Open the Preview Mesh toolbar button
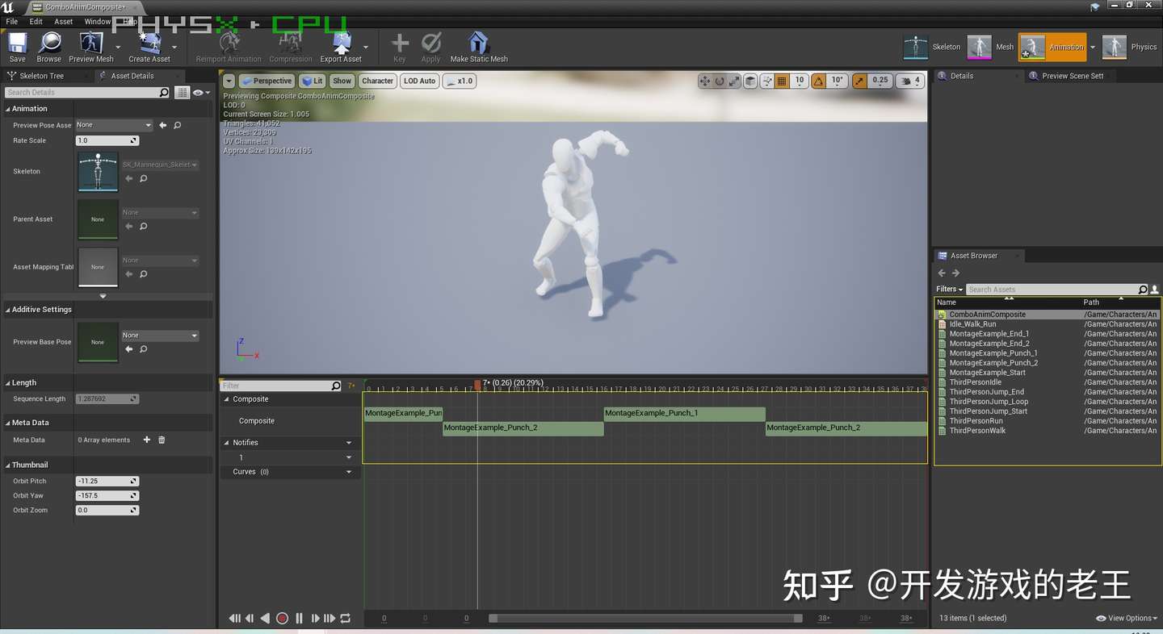This screenshot has height=634, width=1163. click(x=91, y=47)
